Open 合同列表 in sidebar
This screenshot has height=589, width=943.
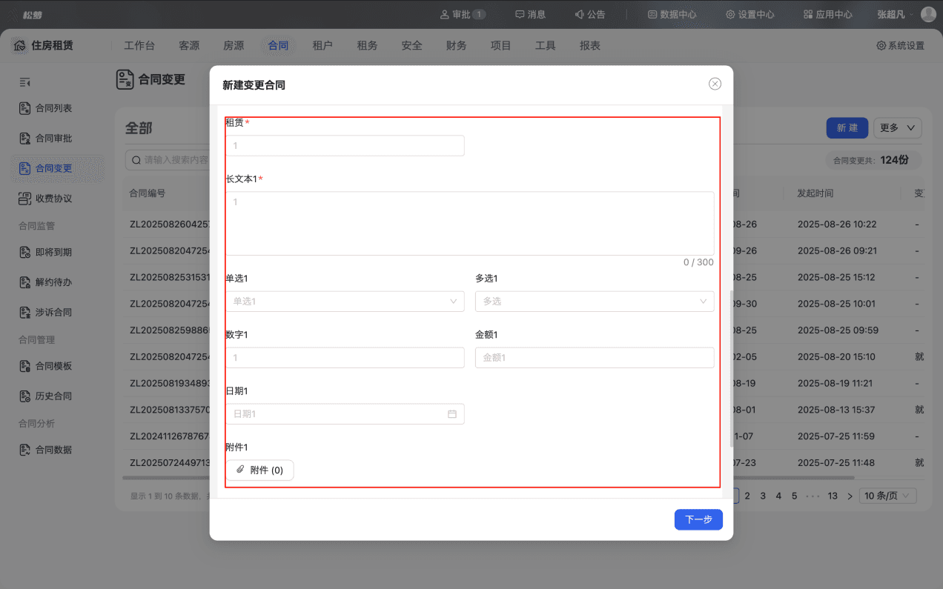coord(57,108)
